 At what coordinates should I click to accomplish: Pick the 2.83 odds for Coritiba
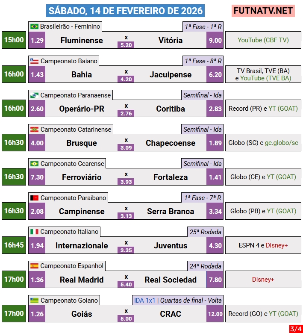215,109
